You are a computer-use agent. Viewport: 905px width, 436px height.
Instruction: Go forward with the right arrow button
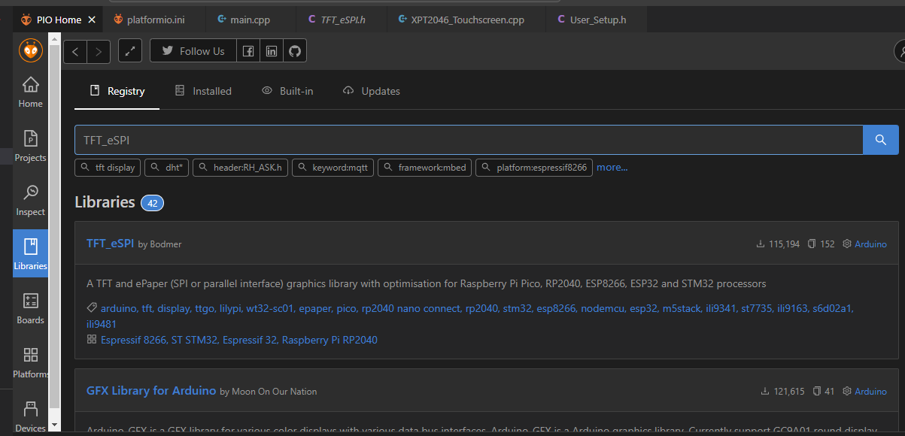coord(99,51)
